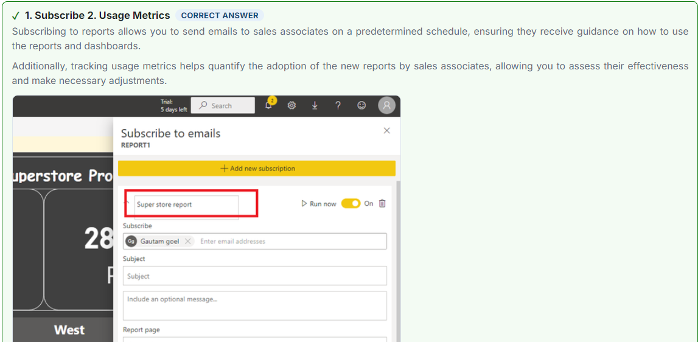
Task: Open the settings gear icon
Action: click(x=291, y=105)
